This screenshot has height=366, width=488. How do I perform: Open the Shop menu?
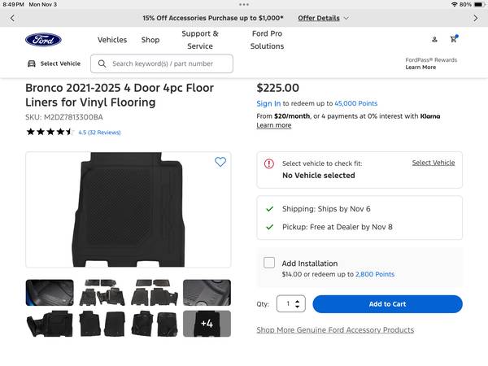click(150, 40)
